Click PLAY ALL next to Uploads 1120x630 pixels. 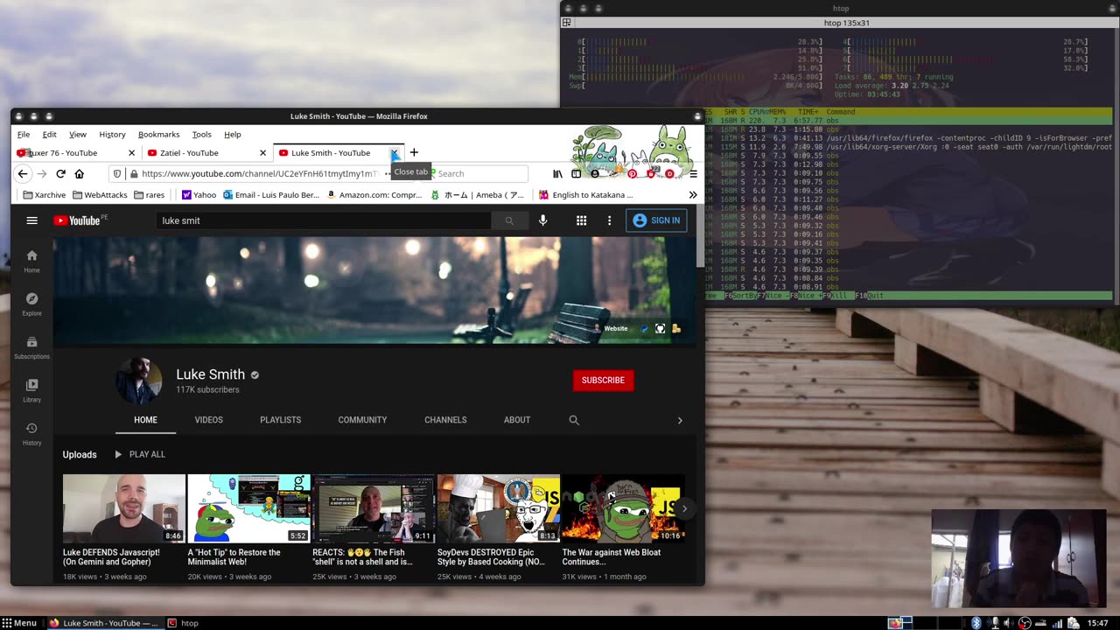pyautogui.click(x=139, y=454)
